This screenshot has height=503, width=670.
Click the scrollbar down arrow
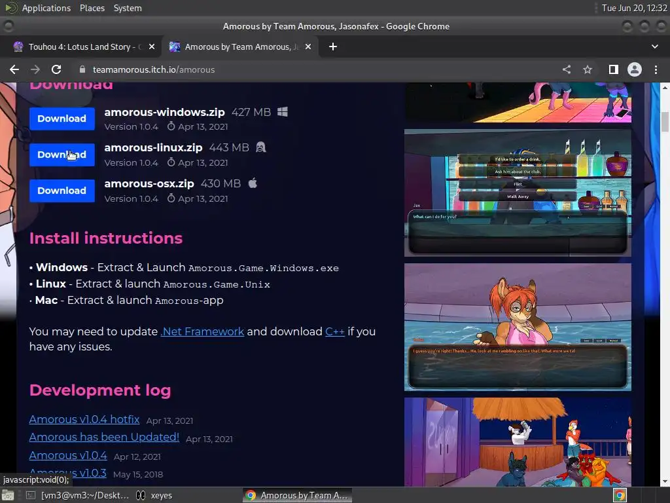click(665, 481)
